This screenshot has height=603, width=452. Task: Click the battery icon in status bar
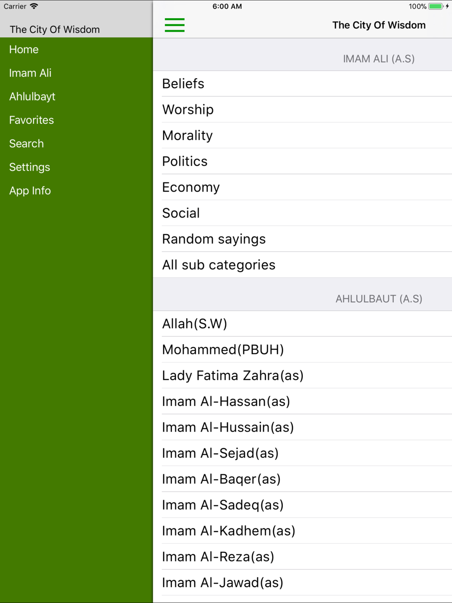point(436,6)
